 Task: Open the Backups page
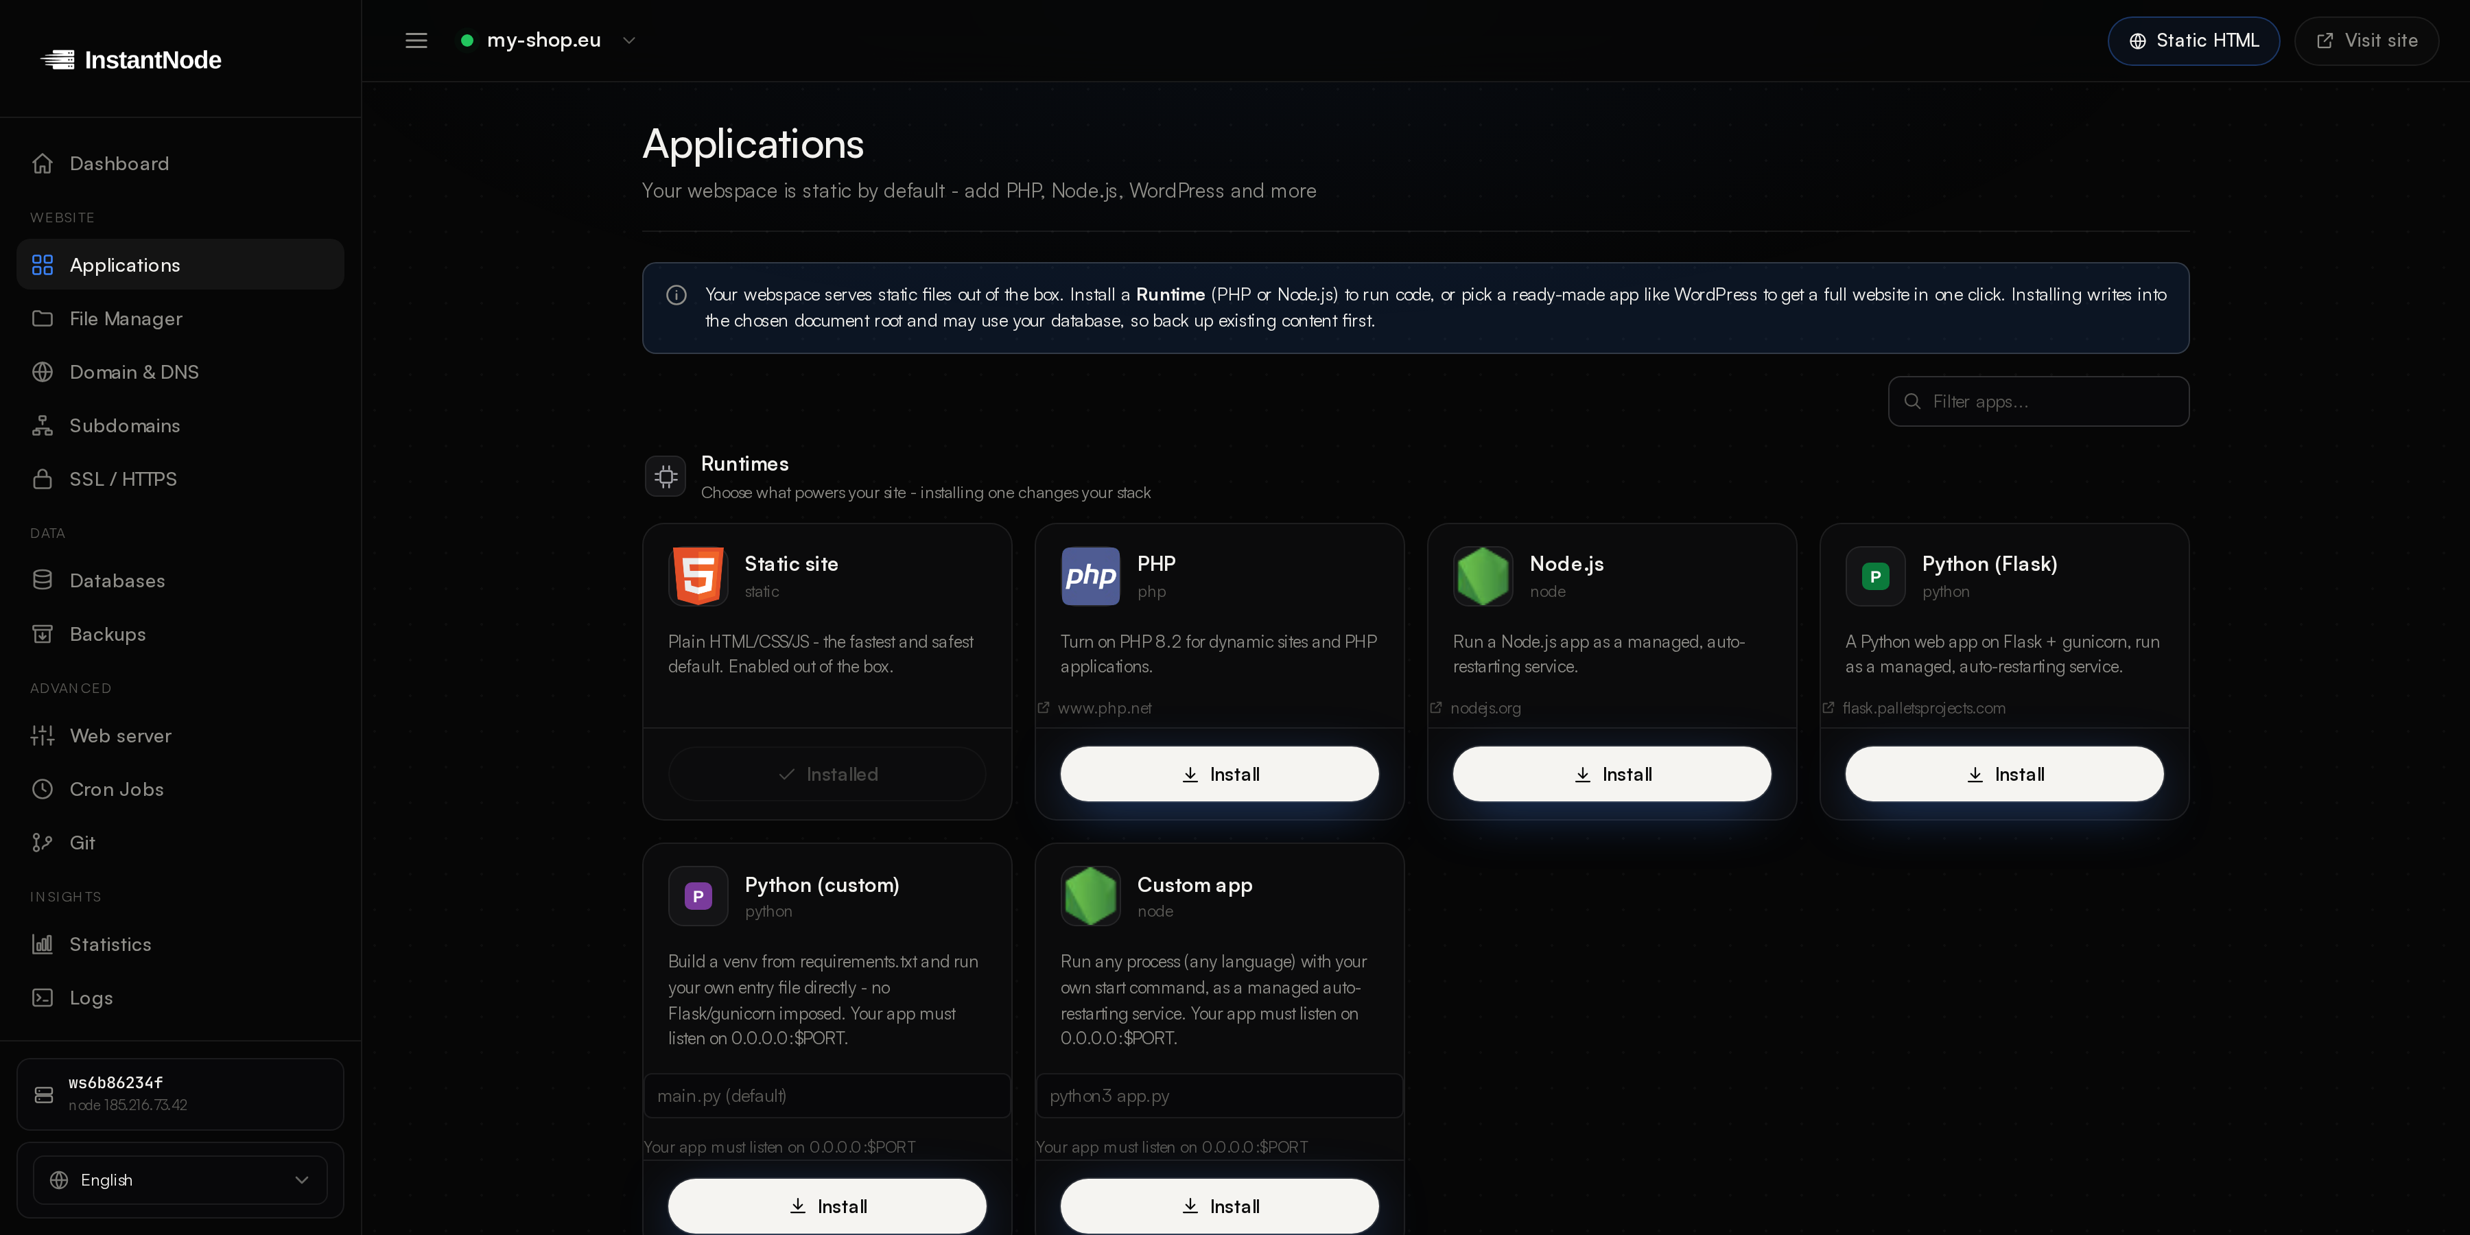(180, 634)
